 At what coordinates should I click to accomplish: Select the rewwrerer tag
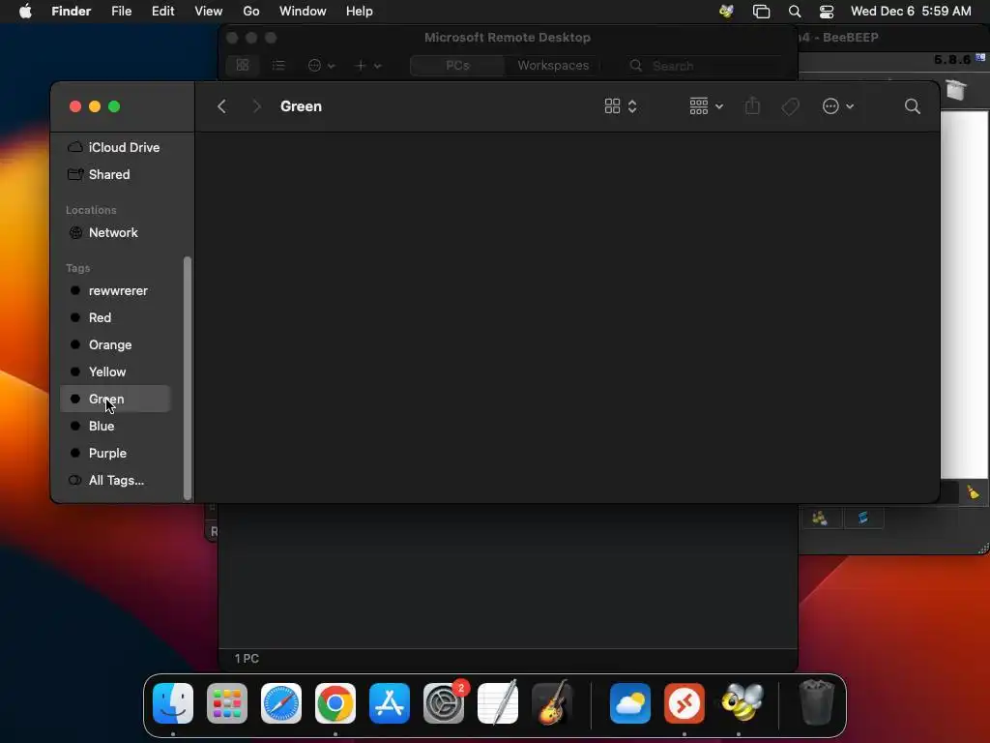coord(115,290)
